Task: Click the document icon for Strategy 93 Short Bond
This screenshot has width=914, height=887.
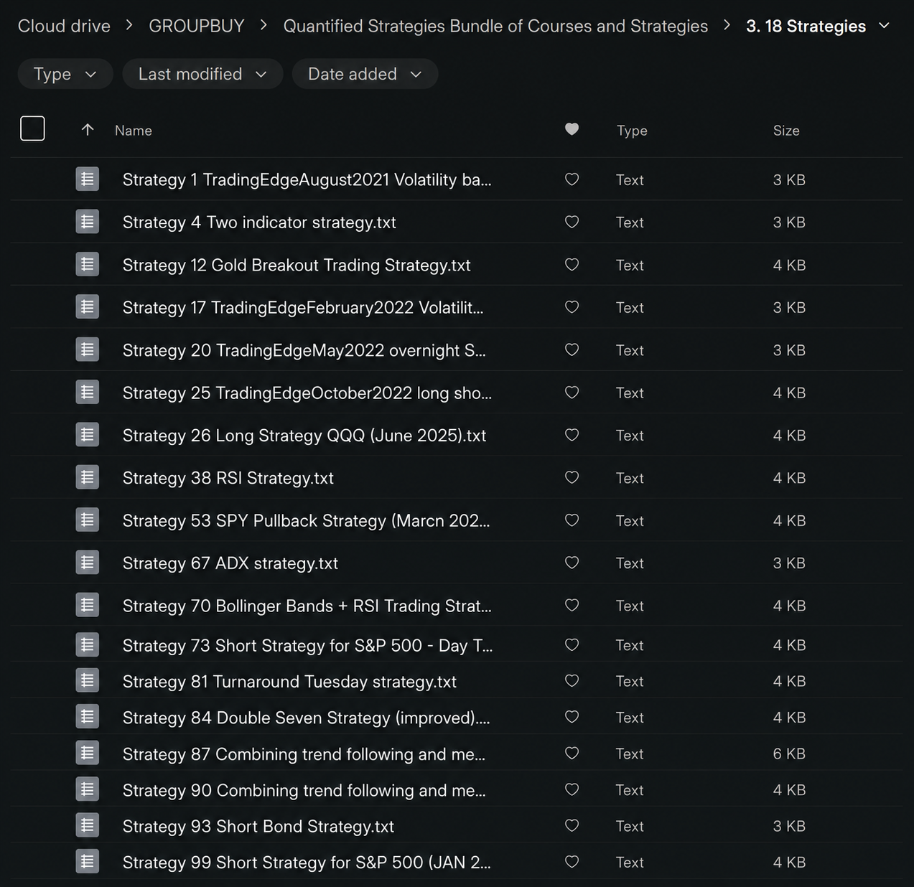Action: tap(88, 825)
